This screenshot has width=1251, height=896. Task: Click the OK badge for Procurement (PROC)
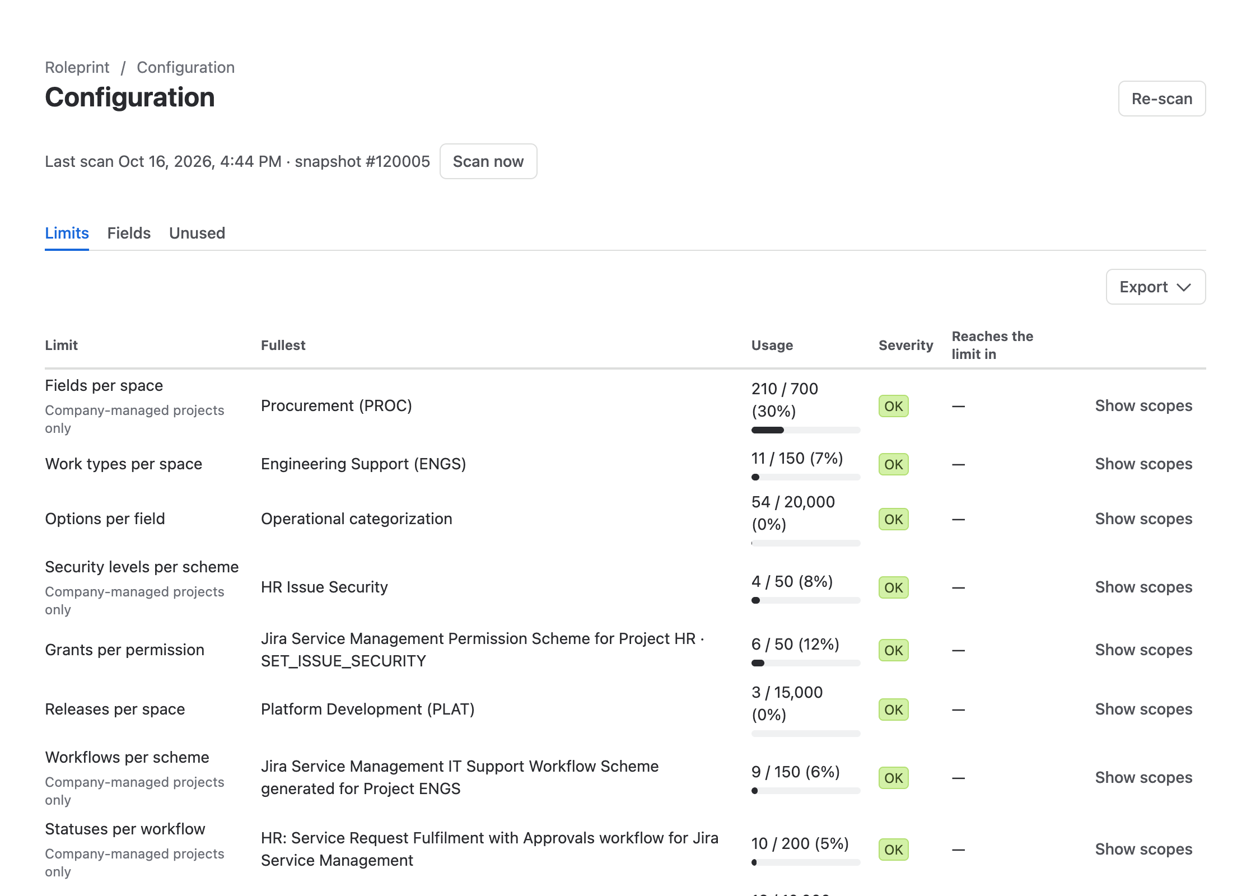click(x=893, y=406)
